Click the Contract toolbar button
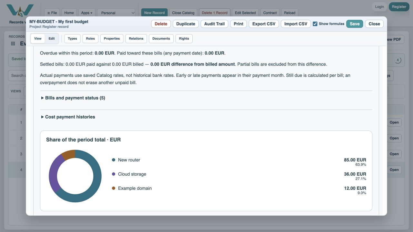413x232 pixels. click(x=270, y=13)
